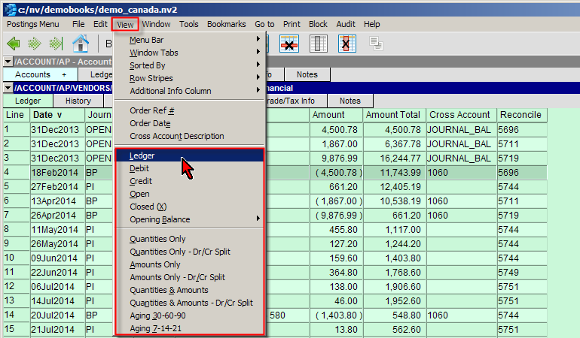Click the single green forward arrow
The height and width of the screenshot is (338, 580).
(35, 44)
